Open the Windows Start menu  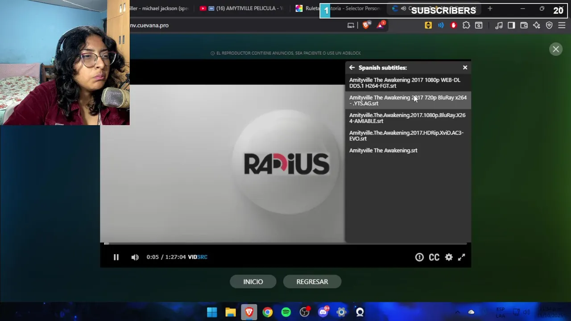[212, 312]
